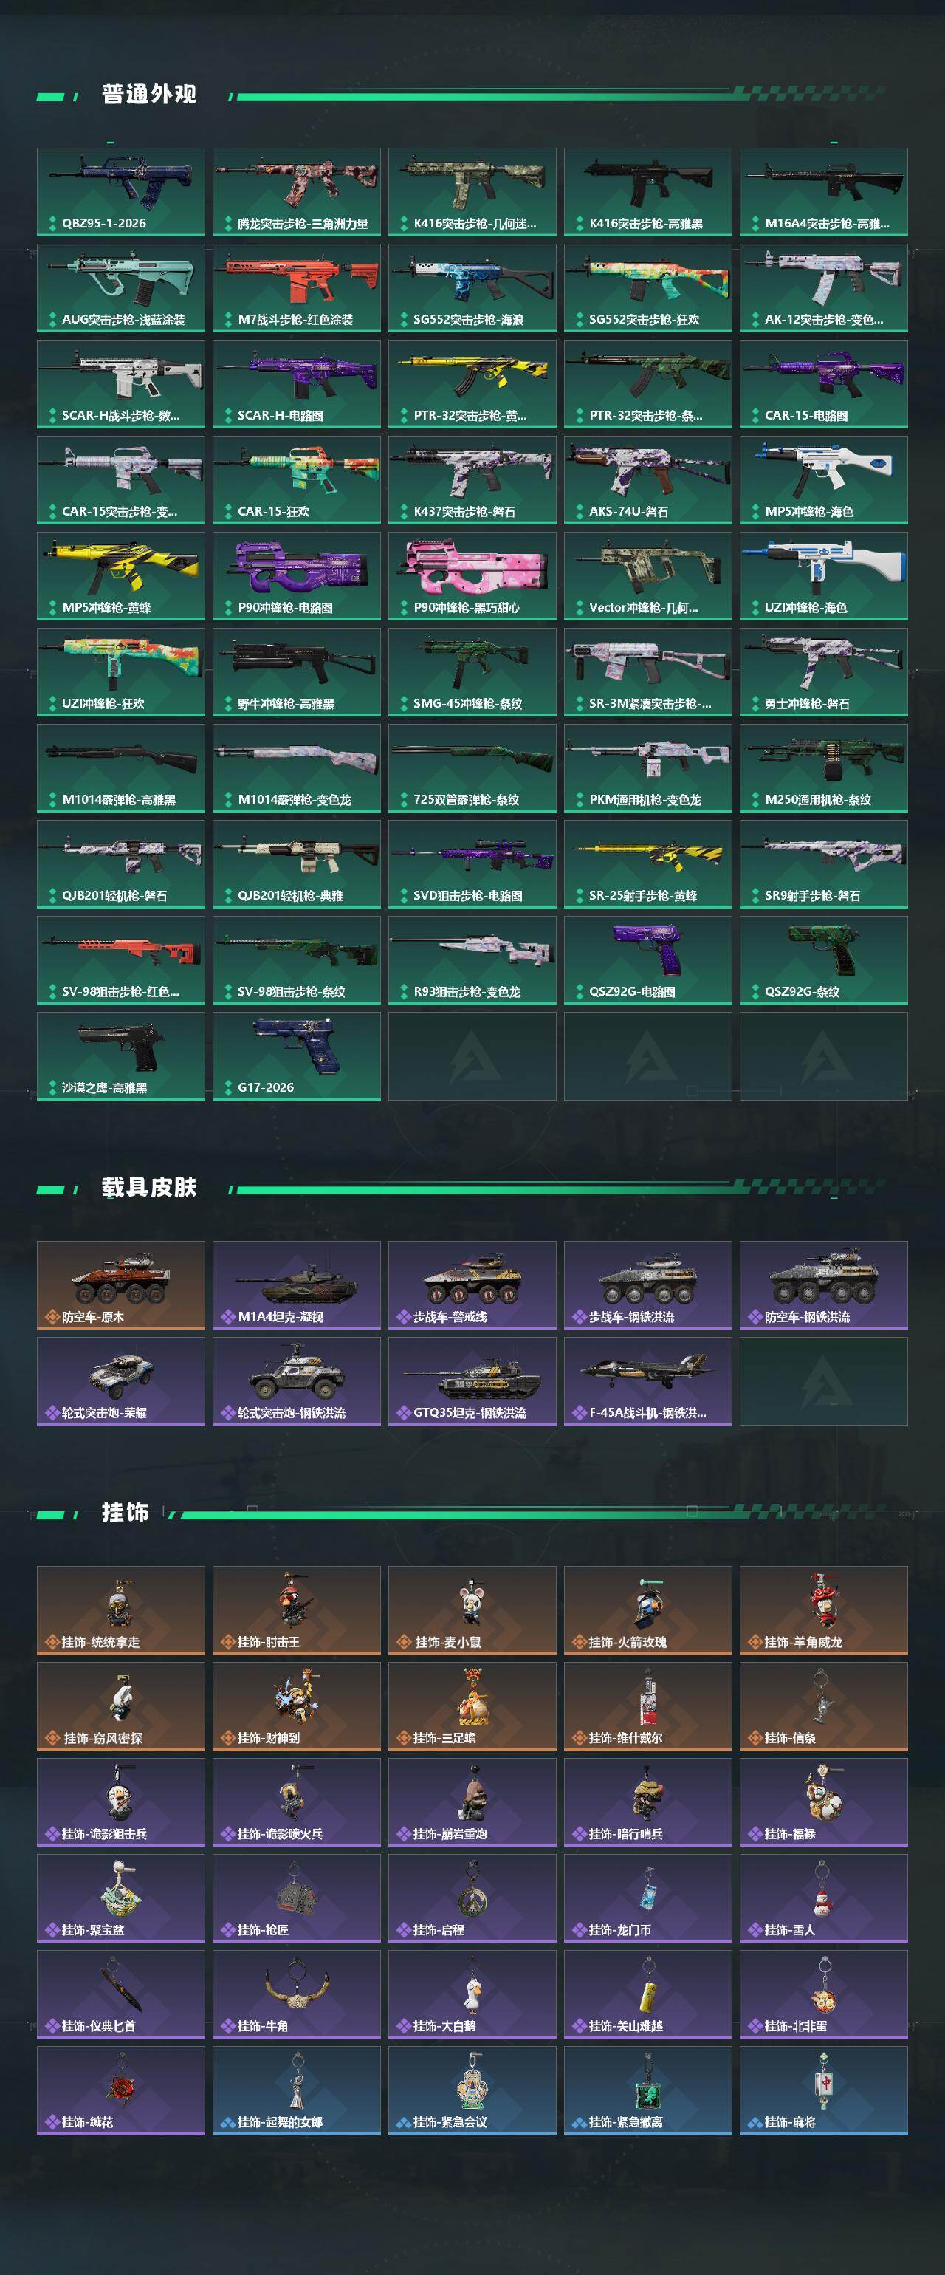Choose the 挂饰-雪人 snowman charm
The height and width of the screenshot is (2275, 945).
[823, 1898]
